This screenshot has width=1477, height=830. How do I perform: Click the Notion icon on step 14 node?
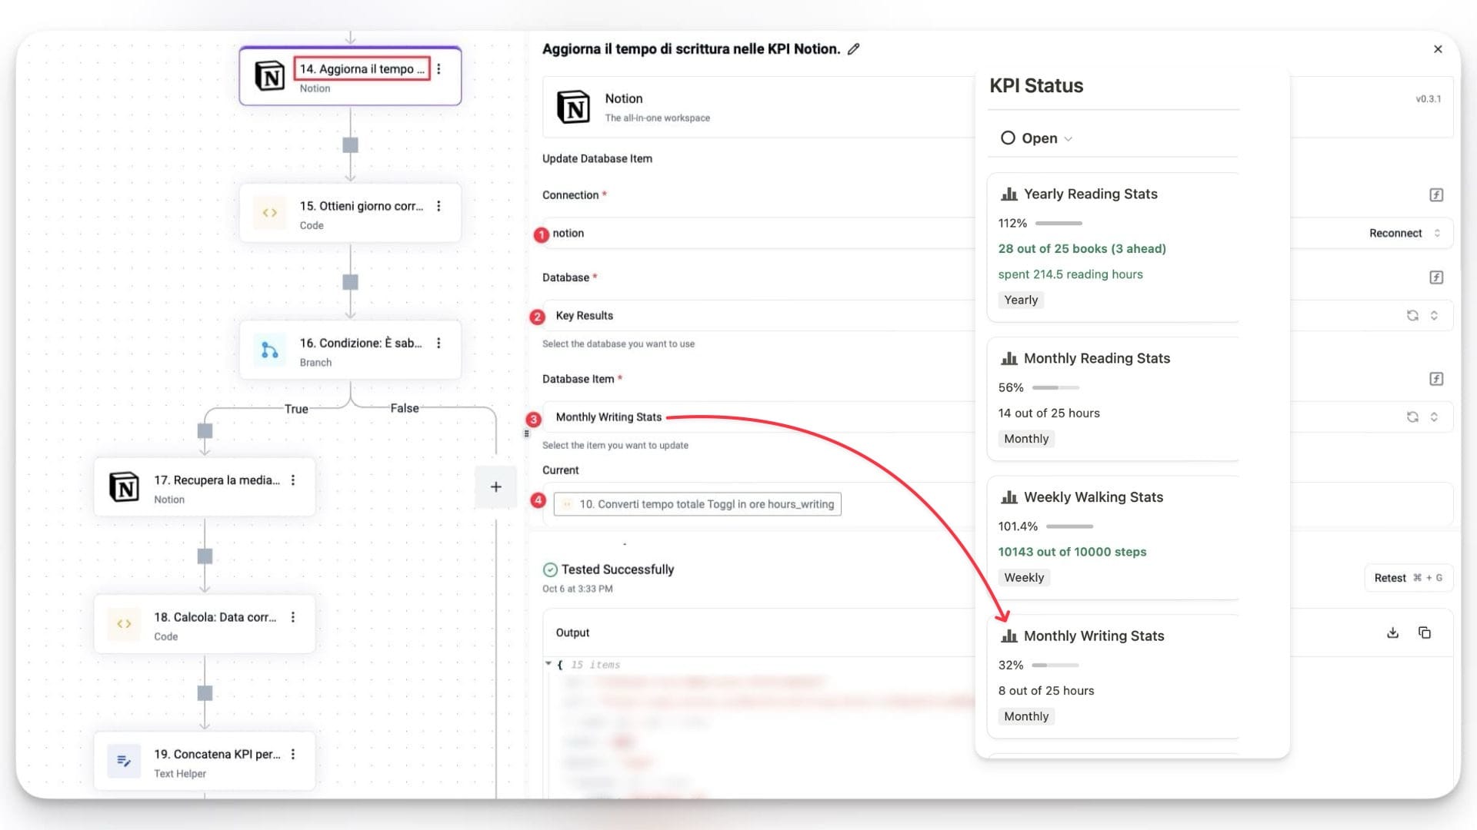269,76
